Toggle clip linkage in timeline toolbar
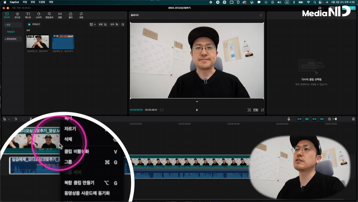Screen dimensions: 358x202 click(x=314, y=119)
